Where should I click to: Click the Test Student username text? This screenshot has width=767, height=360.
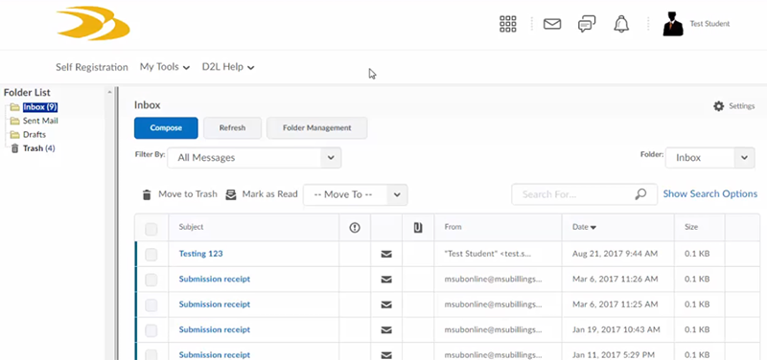[x=709, y=23]
